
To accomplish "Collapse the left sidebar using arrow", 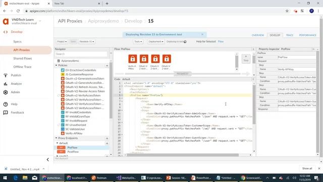I will pyautogui.click(x=48, y=160).
